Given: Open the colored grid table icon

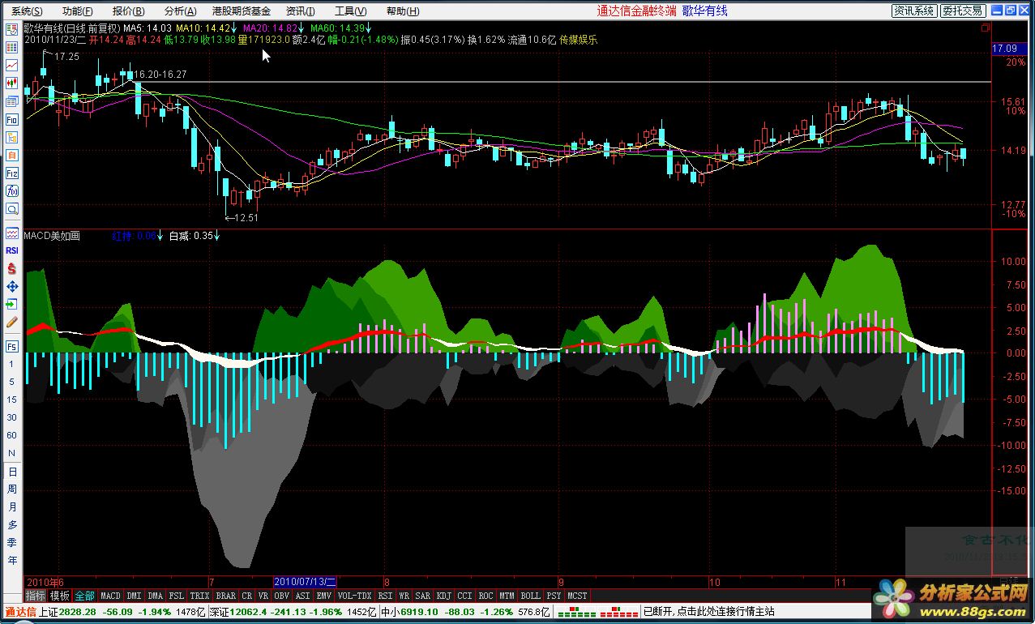Looking at the screenshot, I should 12,47.
